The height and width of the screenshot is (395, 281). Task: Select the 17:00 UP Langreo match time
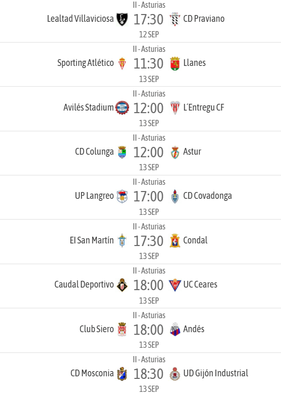[x=148, y=197]
